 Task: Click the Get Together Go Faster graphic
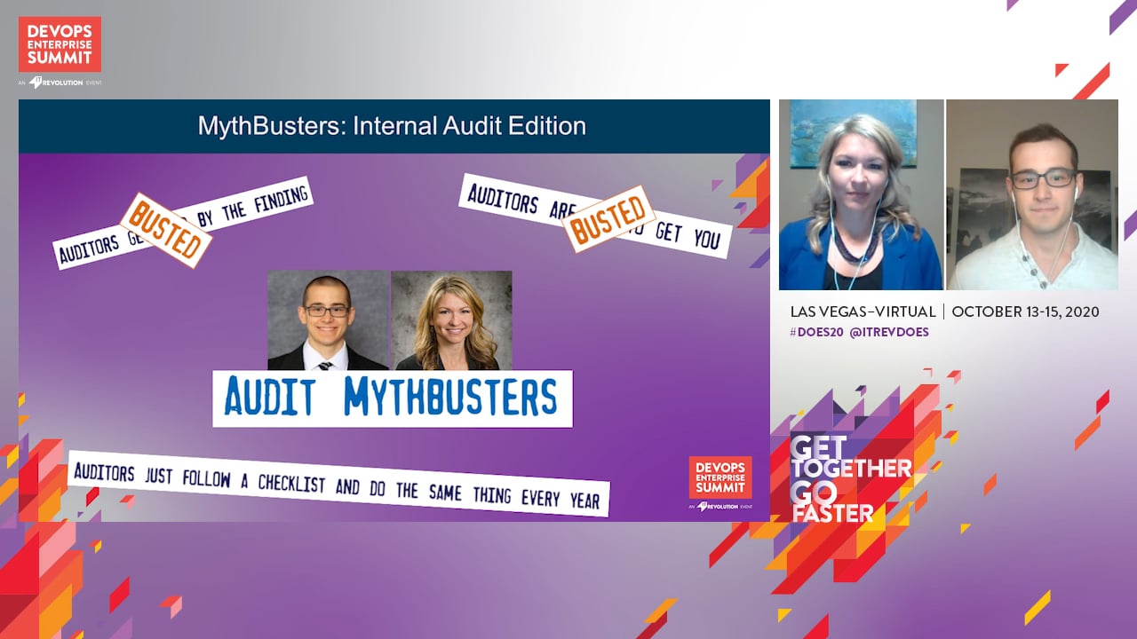point(851,478)
